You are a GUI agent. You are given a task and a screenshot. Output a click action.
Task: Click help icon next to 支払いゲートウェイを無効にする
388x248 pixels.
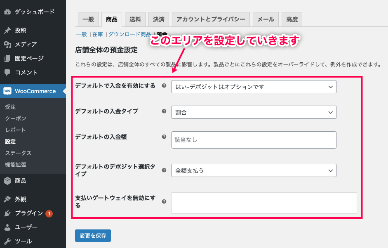(164, 202)
